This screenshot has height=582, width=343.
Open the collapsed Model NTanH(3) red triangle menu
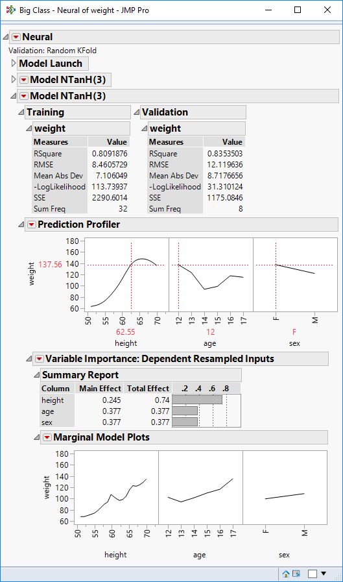[24, 80]
